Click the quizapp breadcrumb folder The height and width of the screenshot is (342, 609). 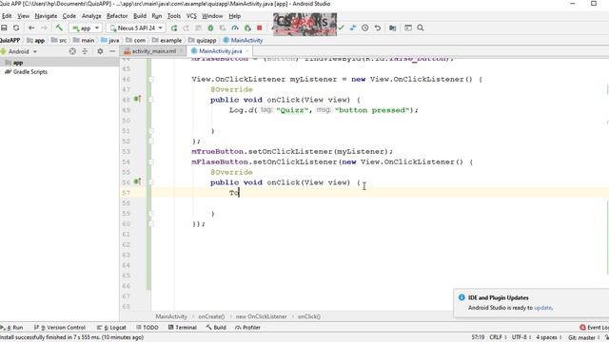point(203,40)
